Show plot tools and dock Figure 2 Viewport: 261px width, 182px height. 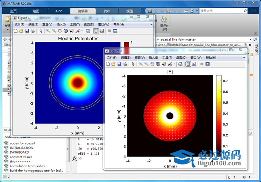pos(208,64)
